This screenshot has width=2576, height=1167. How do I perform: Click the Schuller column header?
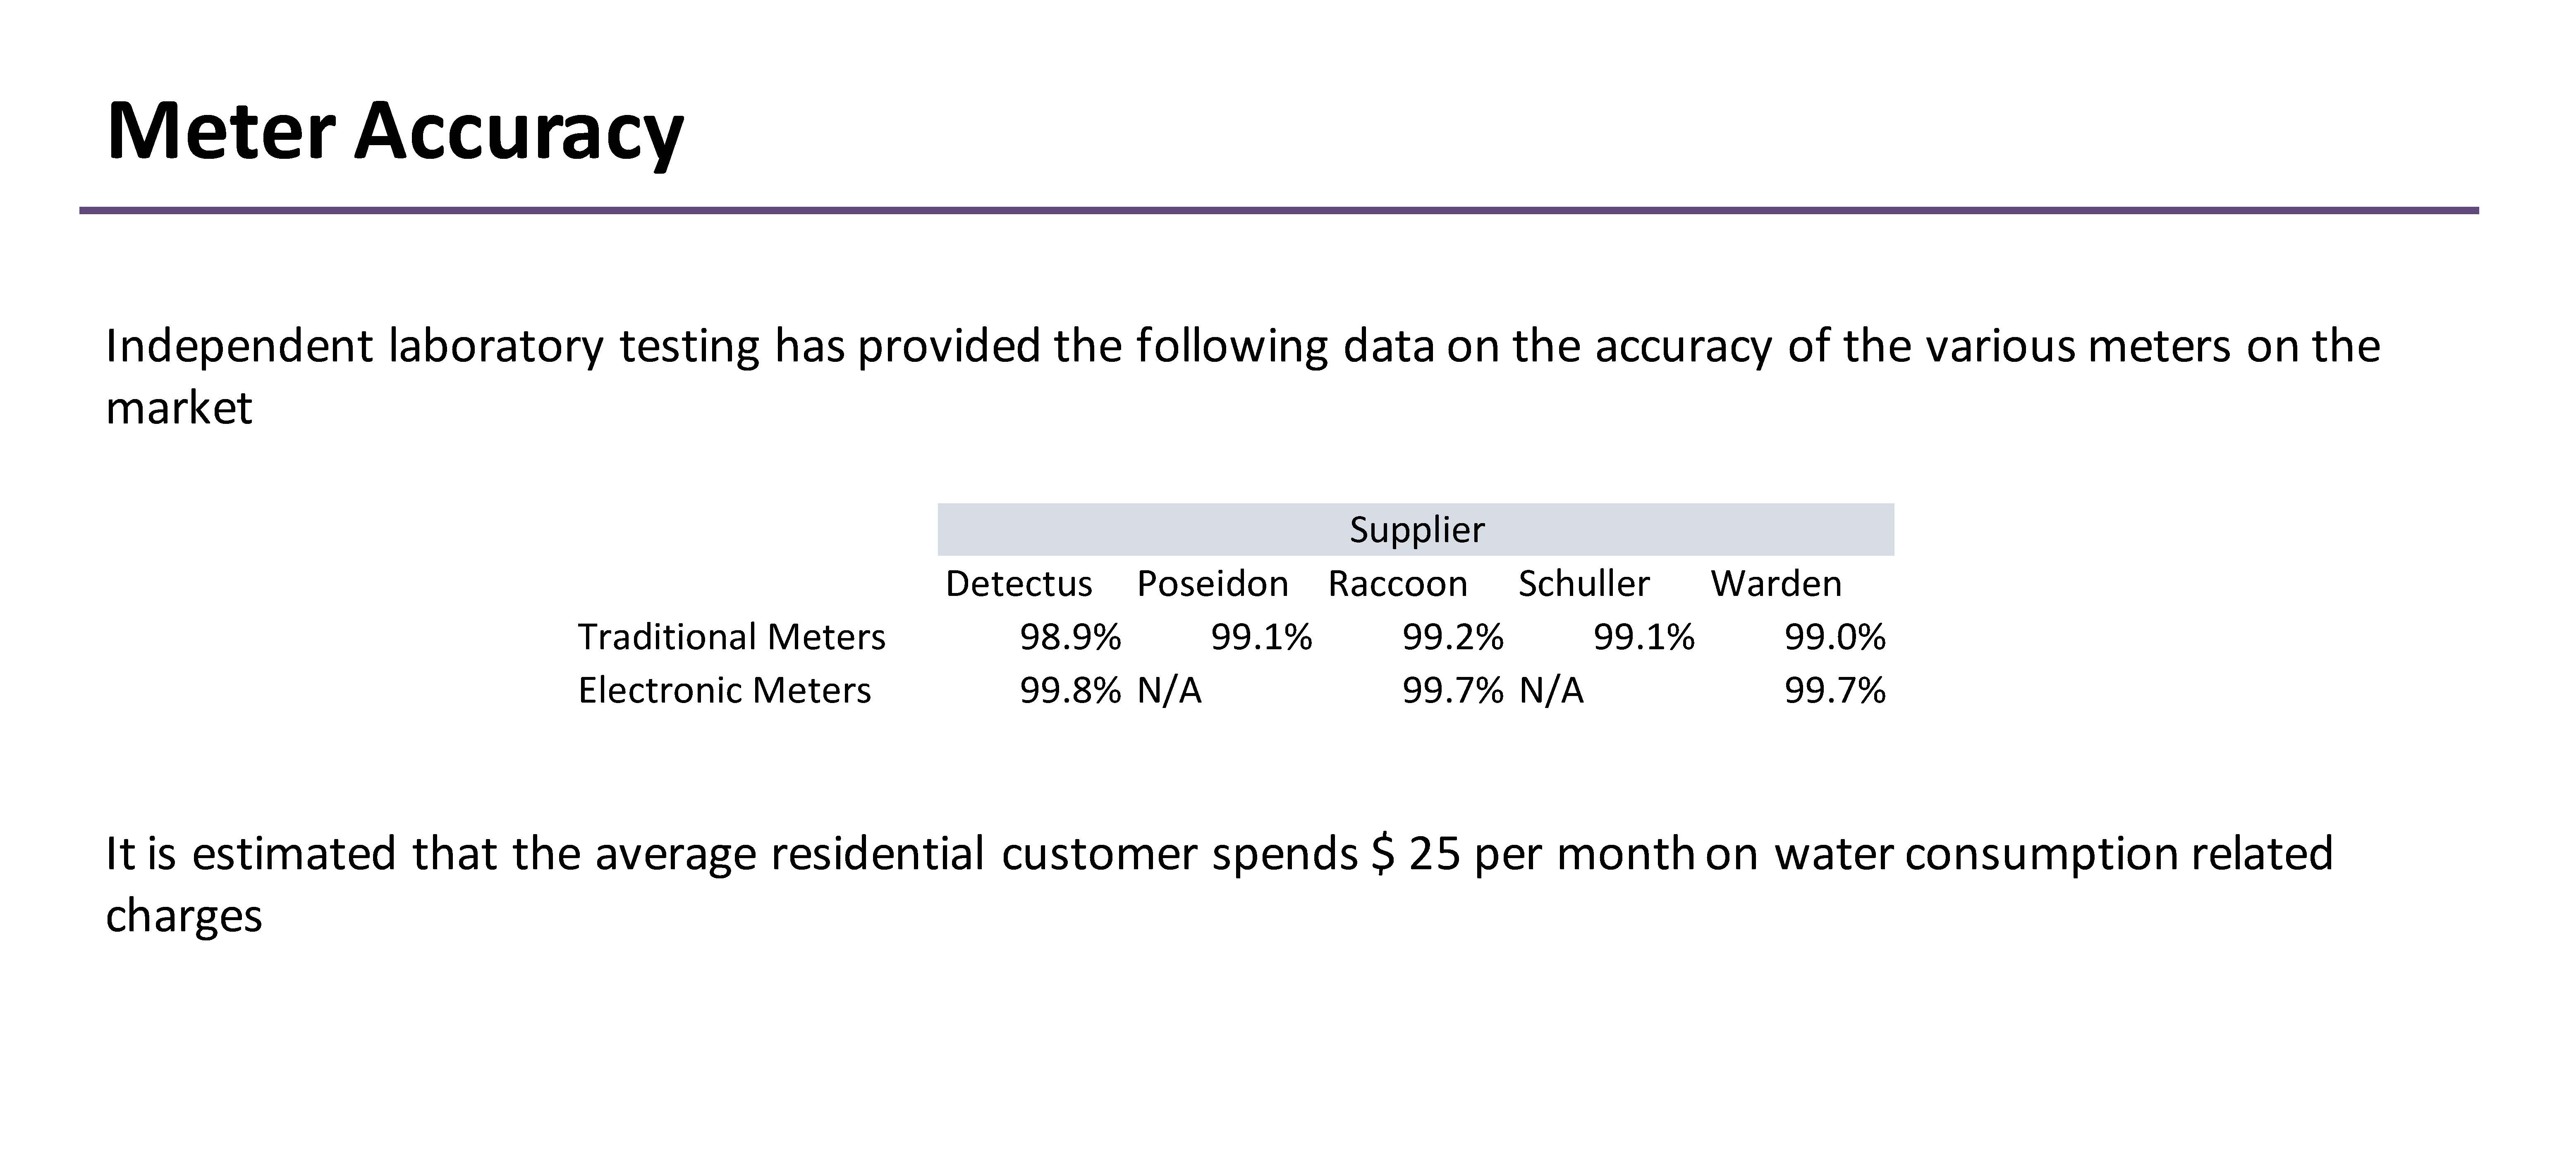(1583, 583)
